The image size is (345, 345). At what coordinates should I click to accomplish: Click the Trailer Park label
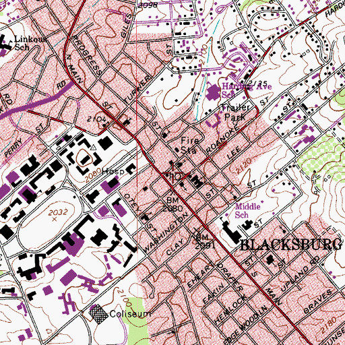pyautogui.click(x=235, y=112)
